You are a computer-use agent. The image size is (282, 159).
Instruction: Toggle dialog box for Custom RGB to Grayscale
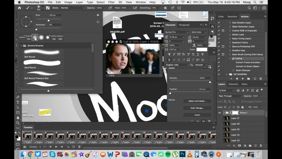(x=223, y=30)
